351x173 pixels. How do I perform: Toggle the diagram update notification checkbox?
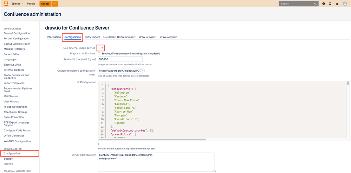(x=99, y=54)
